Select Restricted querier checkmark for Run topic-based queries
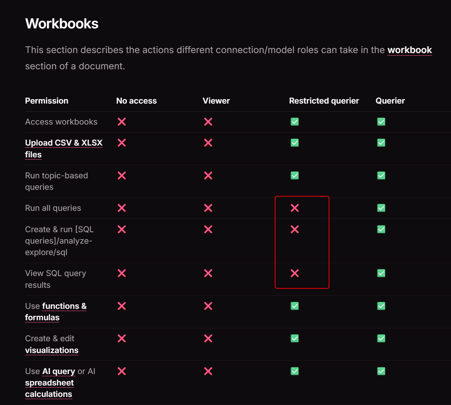The height and width of the screenshot is (405, 451). tap(295, 175)
